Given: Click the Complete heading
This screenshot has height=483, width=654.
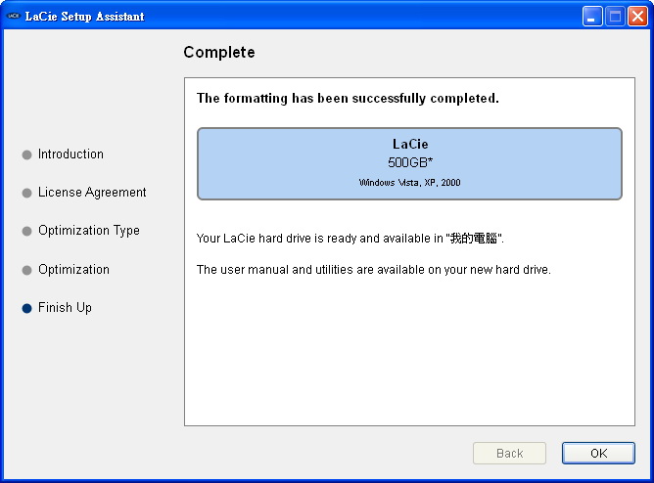Looking at the screenshot, I should tap(219, 53).
